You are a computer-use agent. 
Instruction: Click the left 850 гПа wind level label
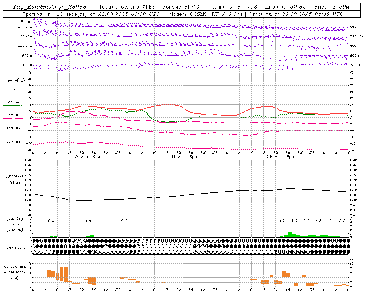pyautogui.click(x=25, y=46)
